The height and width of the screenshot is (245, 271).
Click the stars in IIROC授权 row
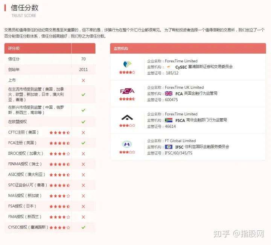coord(59,154)
